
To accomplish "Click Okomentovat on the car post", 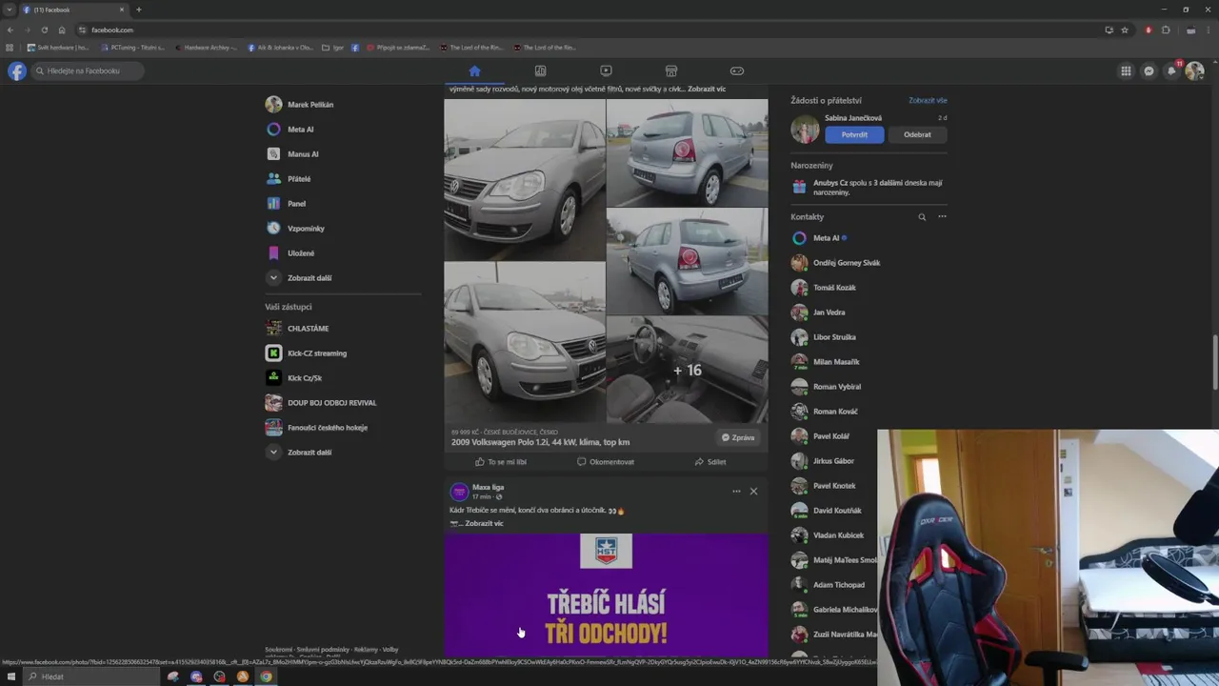I will [606, 462].
